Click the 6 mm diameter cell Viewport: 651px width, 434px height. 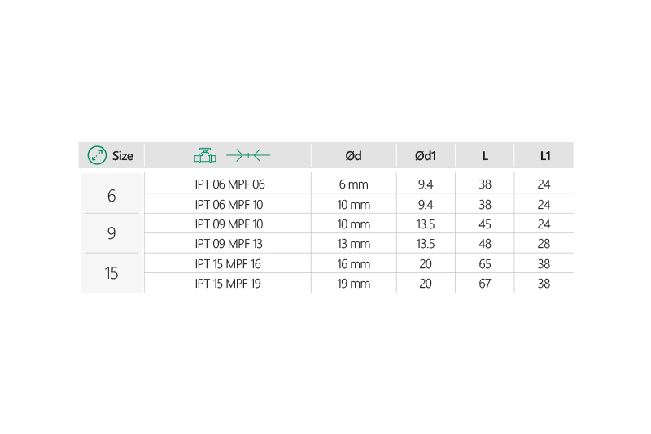(x=353, y=184)
